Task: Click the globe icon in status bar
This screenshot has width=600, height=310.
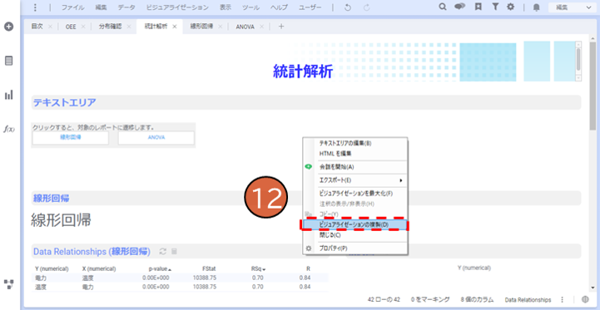Action: [x=586, y=299]
